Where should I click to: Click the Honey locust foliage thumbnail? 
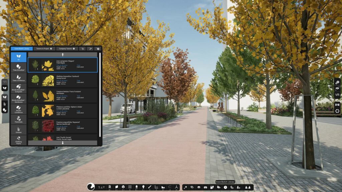[48, 81]
